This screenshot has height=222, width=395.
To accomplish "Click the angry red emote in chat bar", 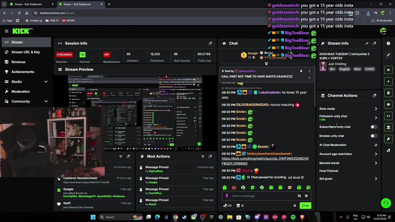I will pyautogui.click(x=234, y=187).
